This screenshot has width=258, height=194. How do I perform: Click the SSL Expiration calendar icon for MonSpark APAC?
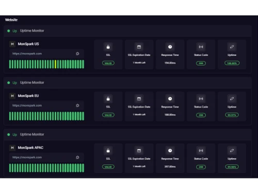tap(139, 151)
